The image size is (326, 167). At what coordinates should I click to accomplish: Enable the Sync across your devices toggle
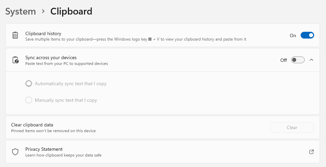(x=298, y=60)
